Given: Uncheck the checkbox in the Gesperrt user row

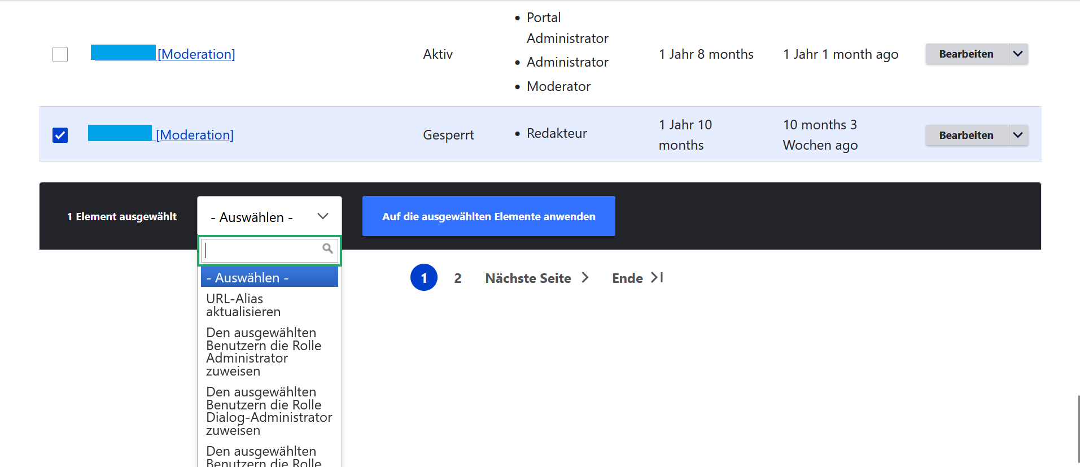Looking at the screenshot, I should (60, 135).
